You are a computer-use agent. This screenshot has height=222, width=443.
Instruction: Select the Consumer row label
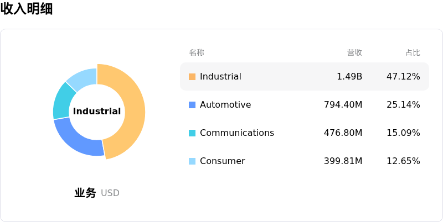(222, 161)
